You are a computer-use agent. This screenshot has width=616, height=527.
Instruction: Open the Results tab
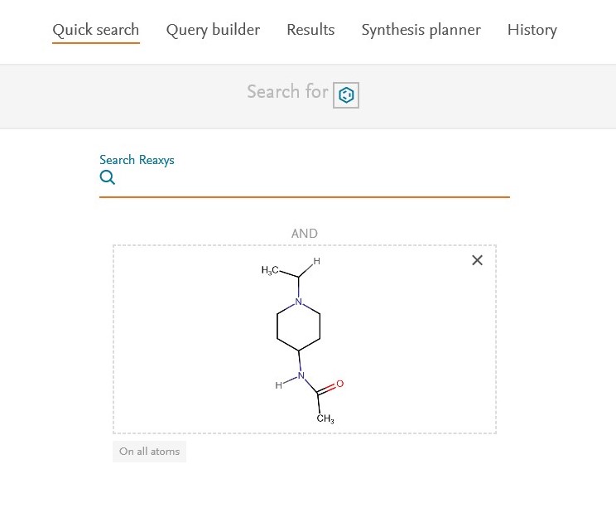coord(310,31)
